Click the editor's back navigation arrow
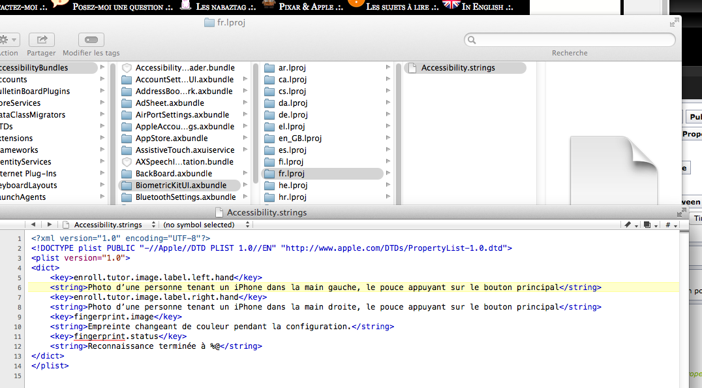The image size is (702, 388). pyautogui.click(x=33, y=224)
